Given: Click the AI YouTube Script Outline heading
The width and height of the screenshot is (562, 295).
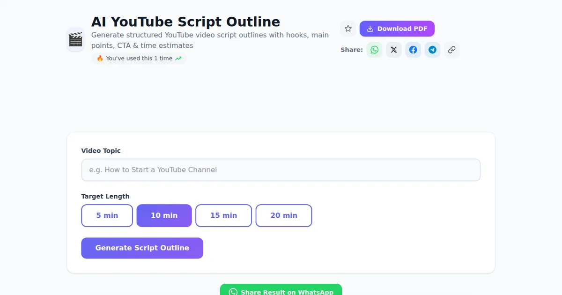Looking at the screenshot, I should pyautogui.click(x=185, y=22).
